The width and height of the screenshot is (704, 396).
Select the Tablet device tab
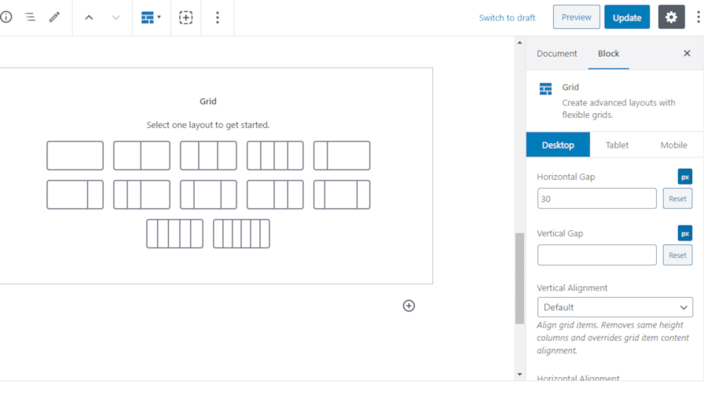click(x=617, y=145)
